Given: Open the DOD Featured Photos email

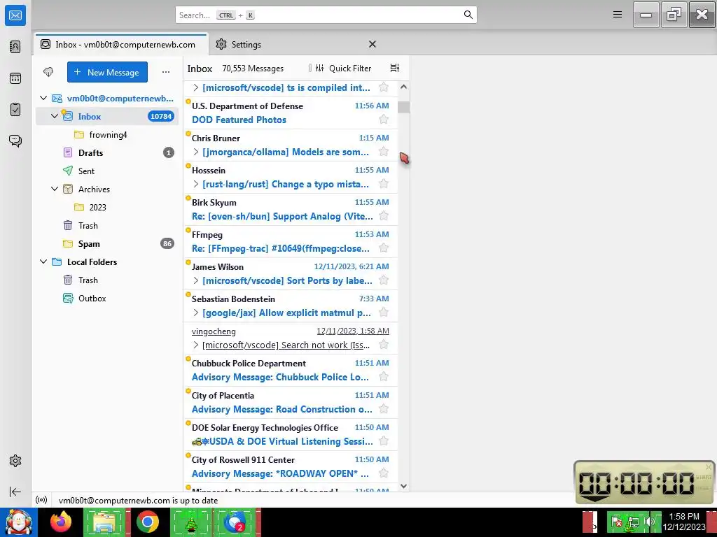Looking at the screenshot, I should click(x=291, y=113).
